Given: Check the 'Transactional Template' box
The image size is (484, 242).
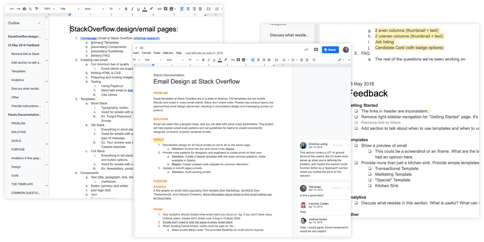Looking at the screenshot, I should (x=370, y=168).
